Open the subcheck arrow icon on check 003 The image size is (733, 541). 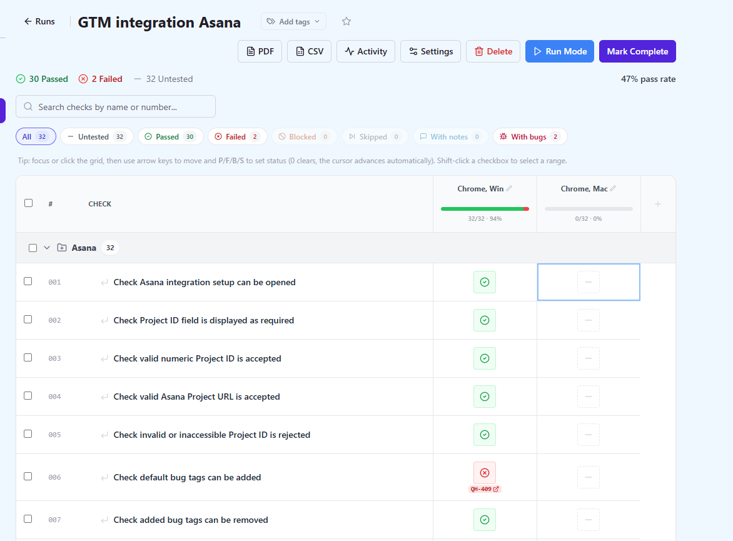coord(104,358)
